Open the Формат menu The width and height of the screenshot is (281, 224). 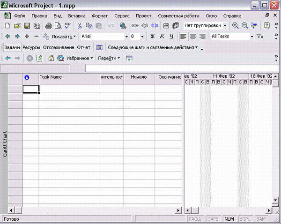[100, 16]
